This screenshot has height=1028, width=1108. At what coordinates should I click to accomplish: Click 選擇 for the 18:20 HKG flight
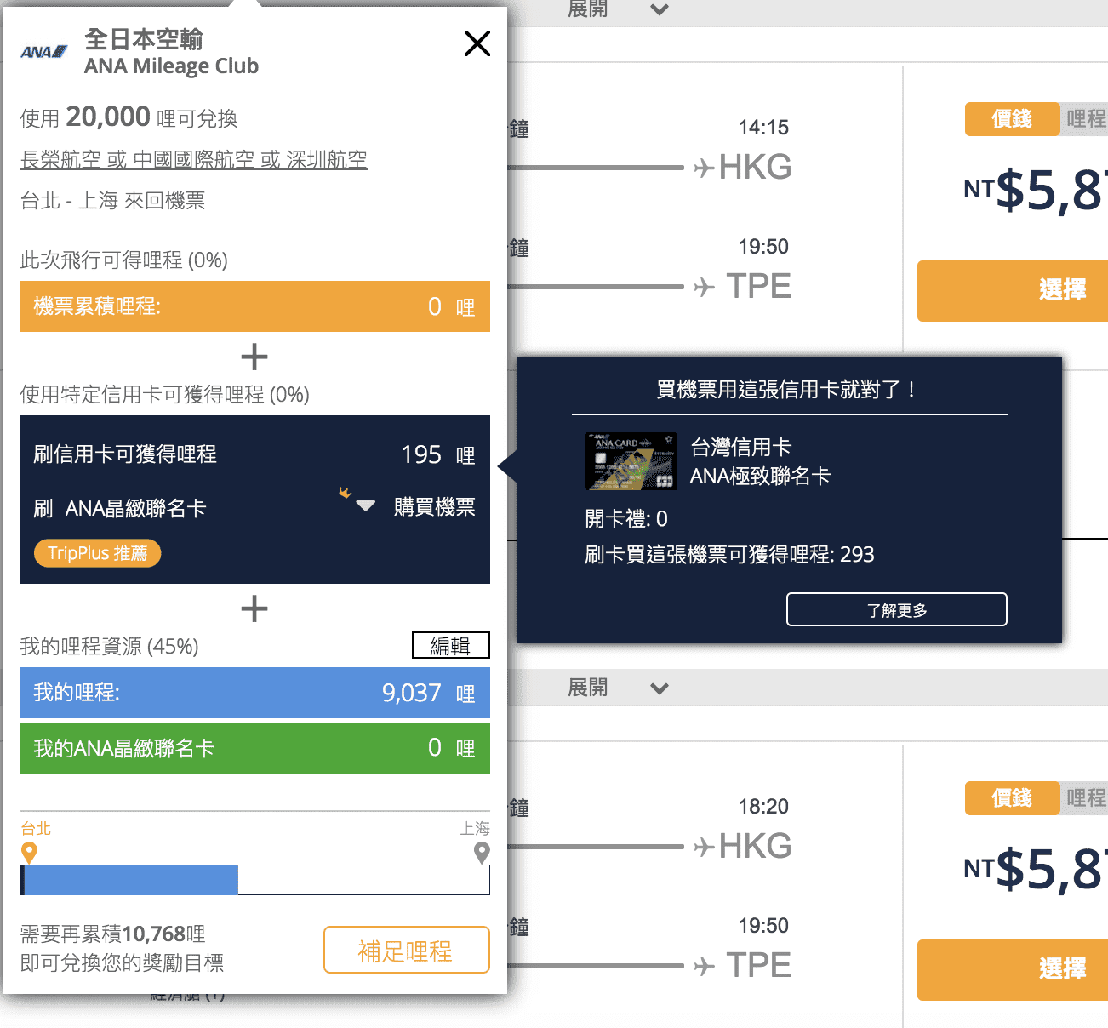pos(1013,970)
